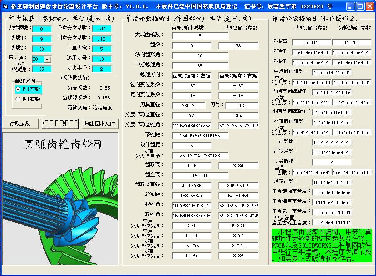This screenshot has width=376, height=276.
Task: Click the 大端模数 input field
Action: pyautogui.click(x=42, y=29)
